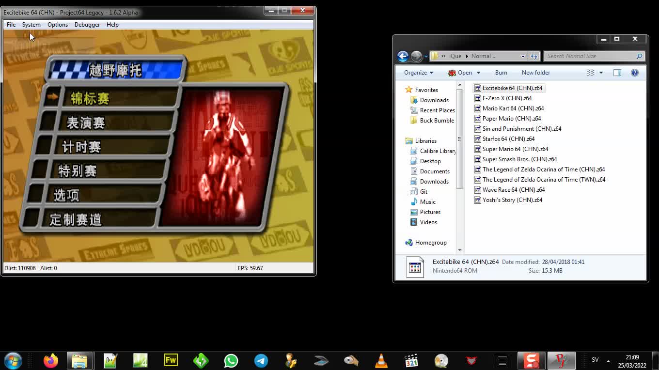
Task: Open the System menu in Project64
Action: pos(31,25)
